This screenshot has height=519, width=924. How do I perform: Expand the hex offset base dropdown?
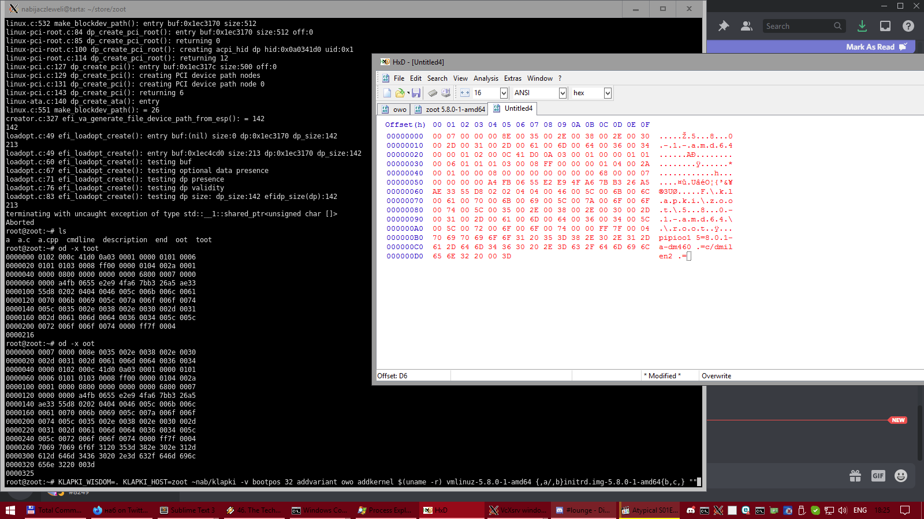click(608, 93)
